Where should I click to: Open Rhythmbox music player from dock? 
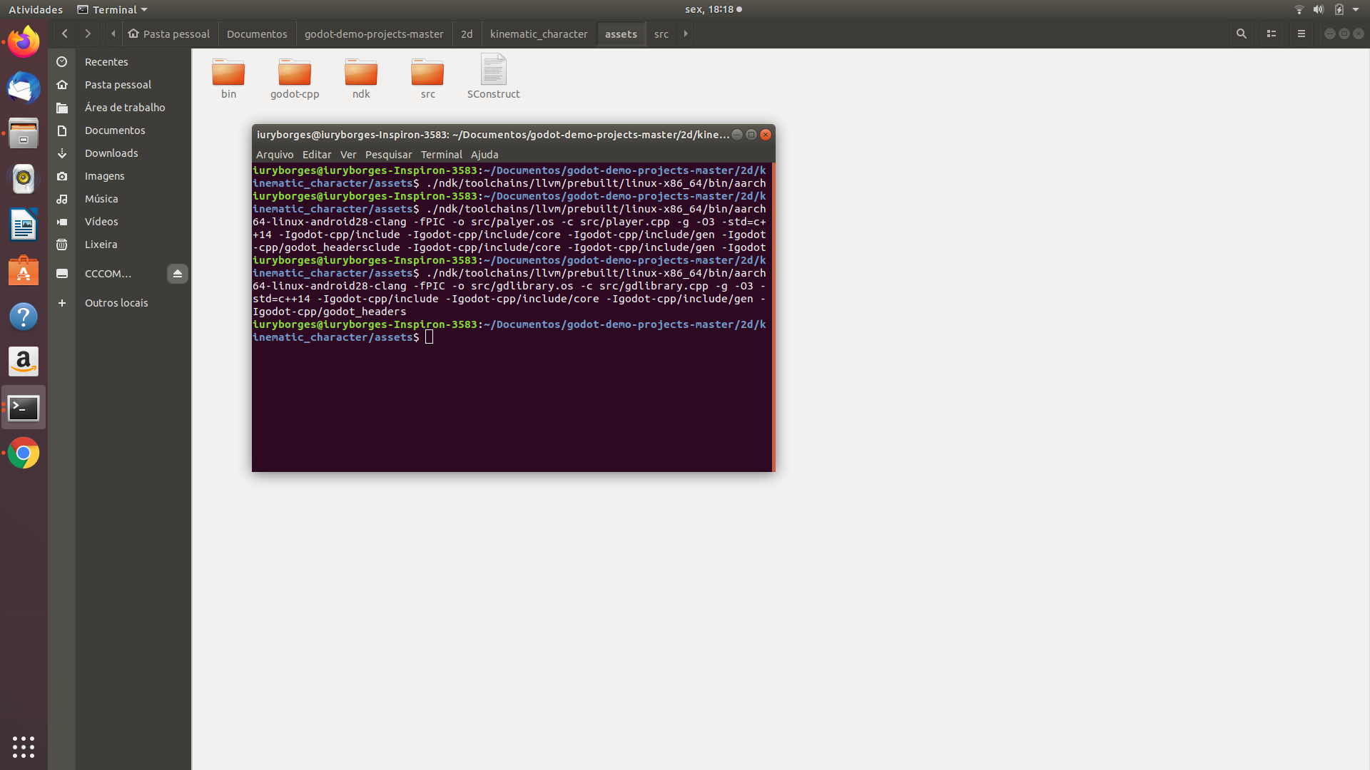click(x=24, y=179)
